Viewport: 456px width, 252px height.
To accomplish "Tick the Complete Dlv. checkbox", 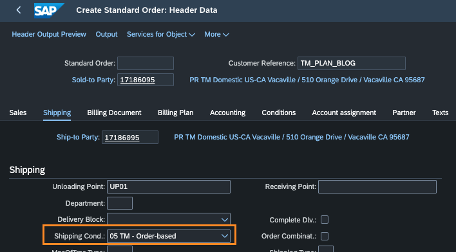I will coord(325,219).
